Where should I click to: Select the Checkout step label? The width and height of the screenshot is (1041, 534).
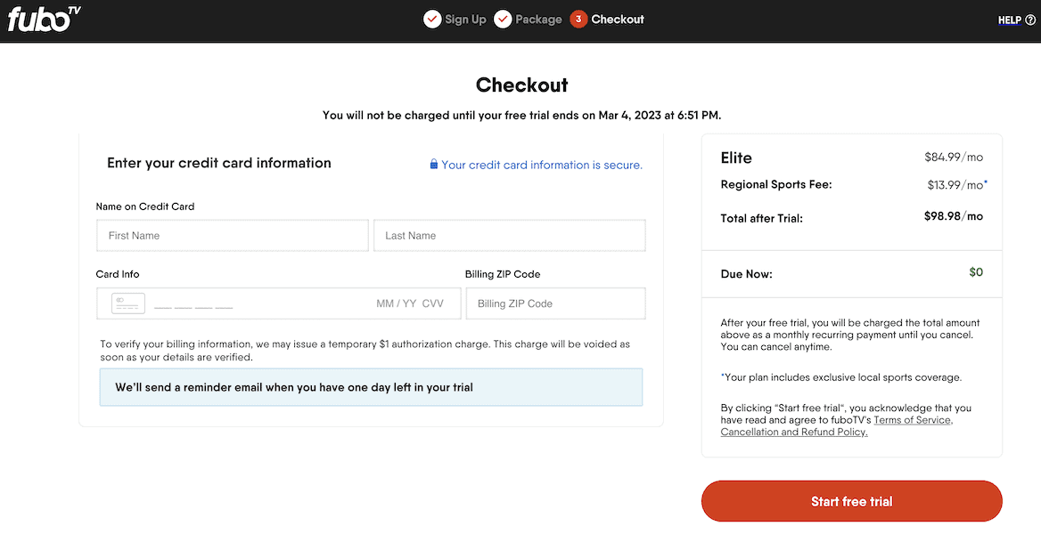tap(618, 20)
